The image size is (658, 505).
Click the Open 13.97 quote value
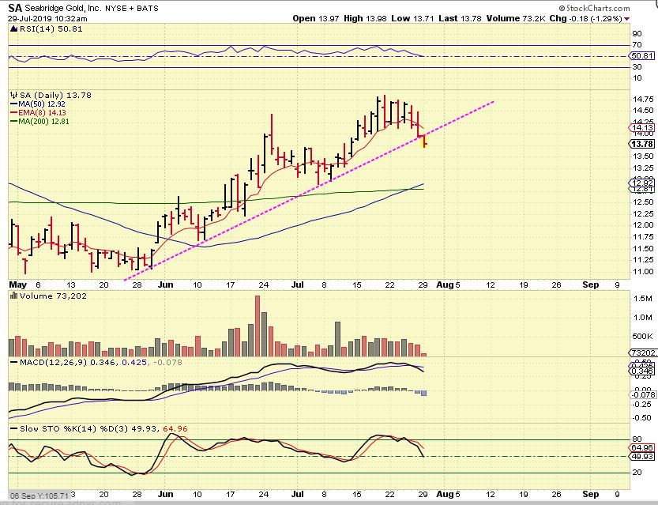316,18
